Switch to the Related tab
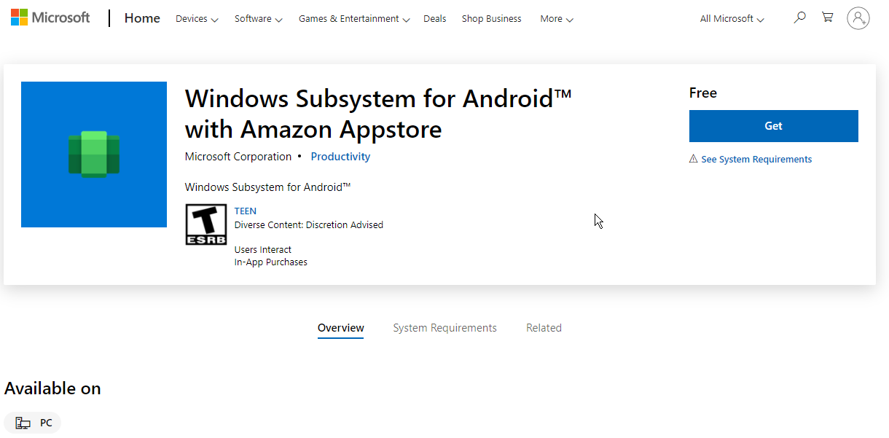Image resolution: width=889 pixels, height=438 pixels. (x=544, y=328)
